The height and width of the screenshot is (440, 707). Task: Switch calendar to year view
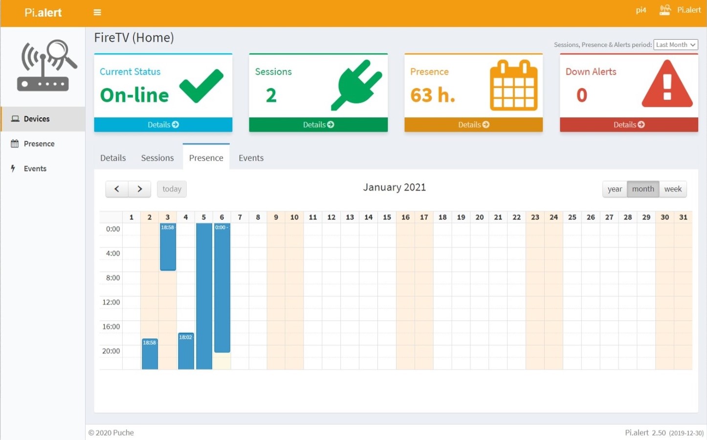pos(615,189)
